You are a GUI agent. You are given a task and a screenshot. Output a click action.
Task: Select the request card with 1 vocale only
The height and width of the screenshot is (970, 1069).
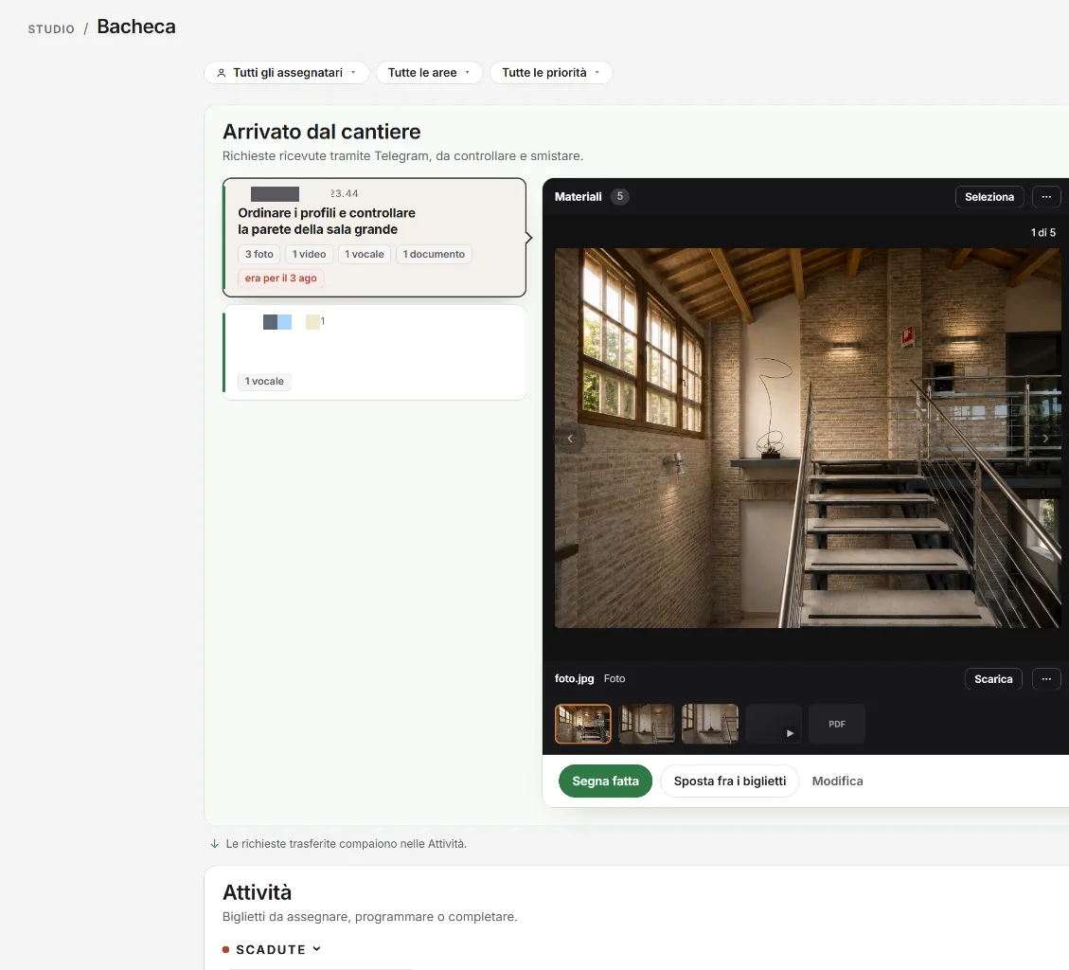(x=374, y=352)
